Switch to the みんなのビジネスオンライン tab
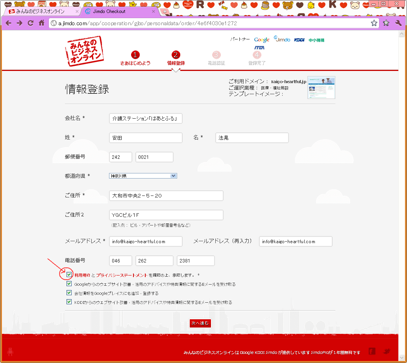 click(40, 11)
